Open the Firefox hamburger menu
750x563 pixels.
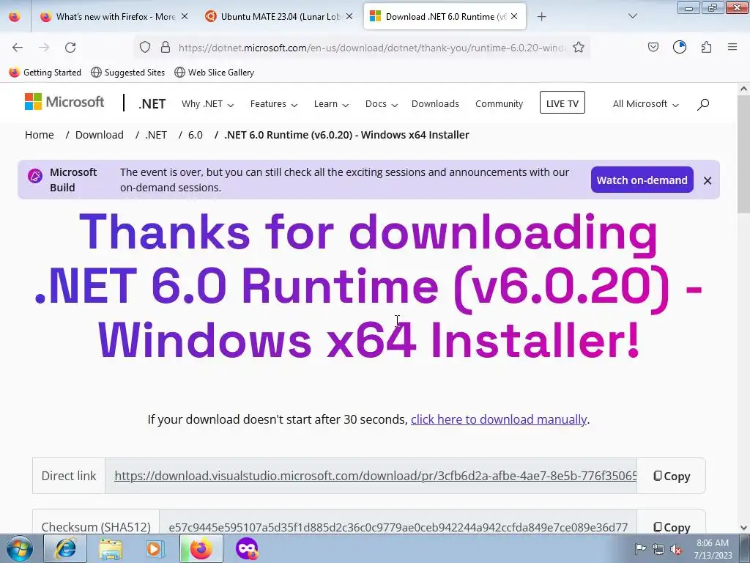[x=732, y=47]
